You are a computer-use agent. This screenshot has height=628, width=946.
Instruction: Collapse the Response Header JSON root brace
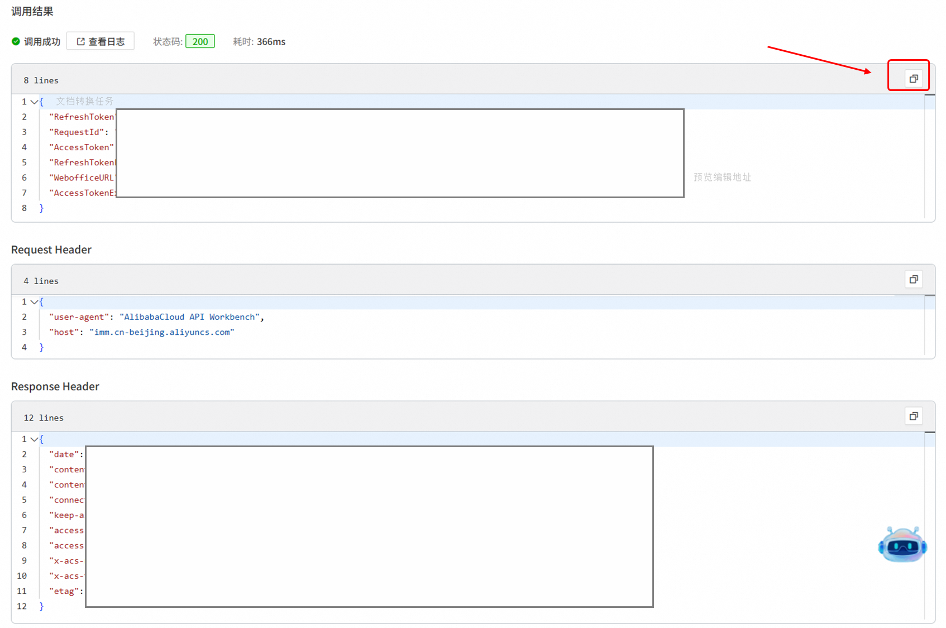pyautogui.click(x=35, y=439)
